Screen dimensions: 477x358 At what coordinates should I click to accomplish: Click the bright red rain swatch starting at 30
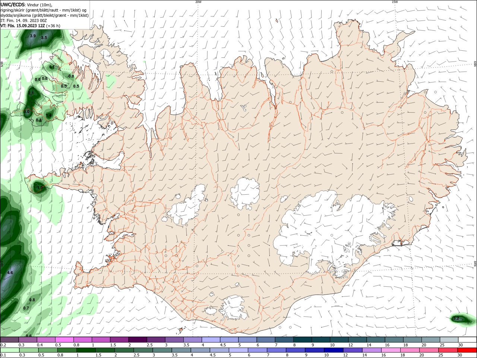[467, 350]
